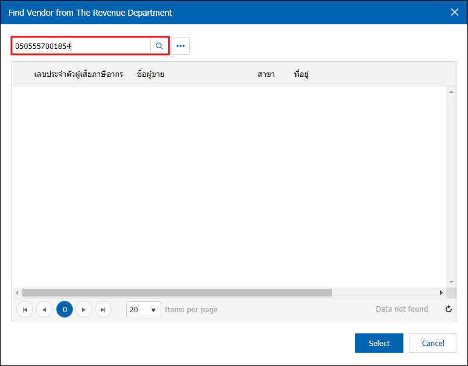Click the Select button
This screenshot has height=366, width=468.
tap(379, 343)
